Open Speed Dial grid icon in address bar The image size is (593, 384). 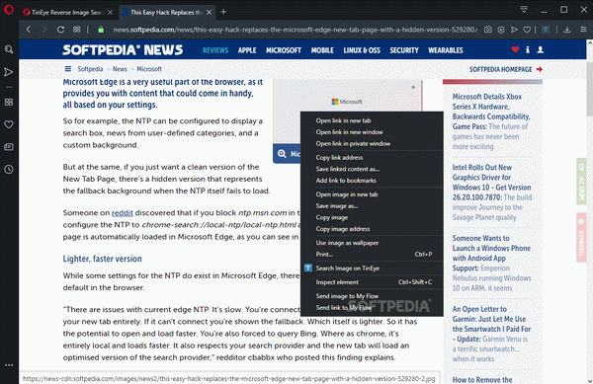click(76, 30)
